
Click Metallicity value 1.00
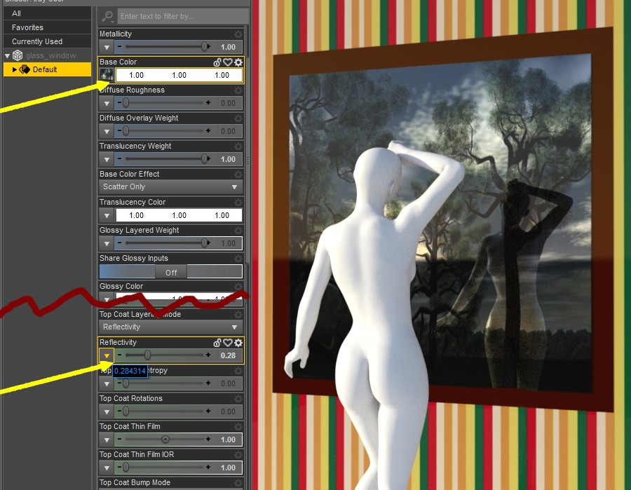[x=228, y=47]
